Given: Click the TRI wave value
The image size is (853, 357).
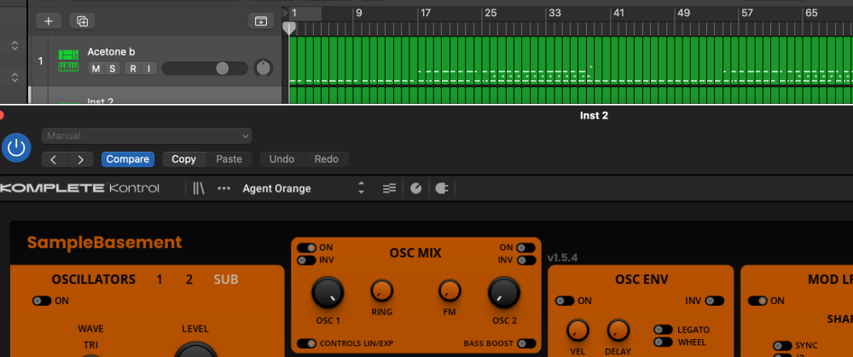Looking at the screenshot, I should [x=90, y=345].
